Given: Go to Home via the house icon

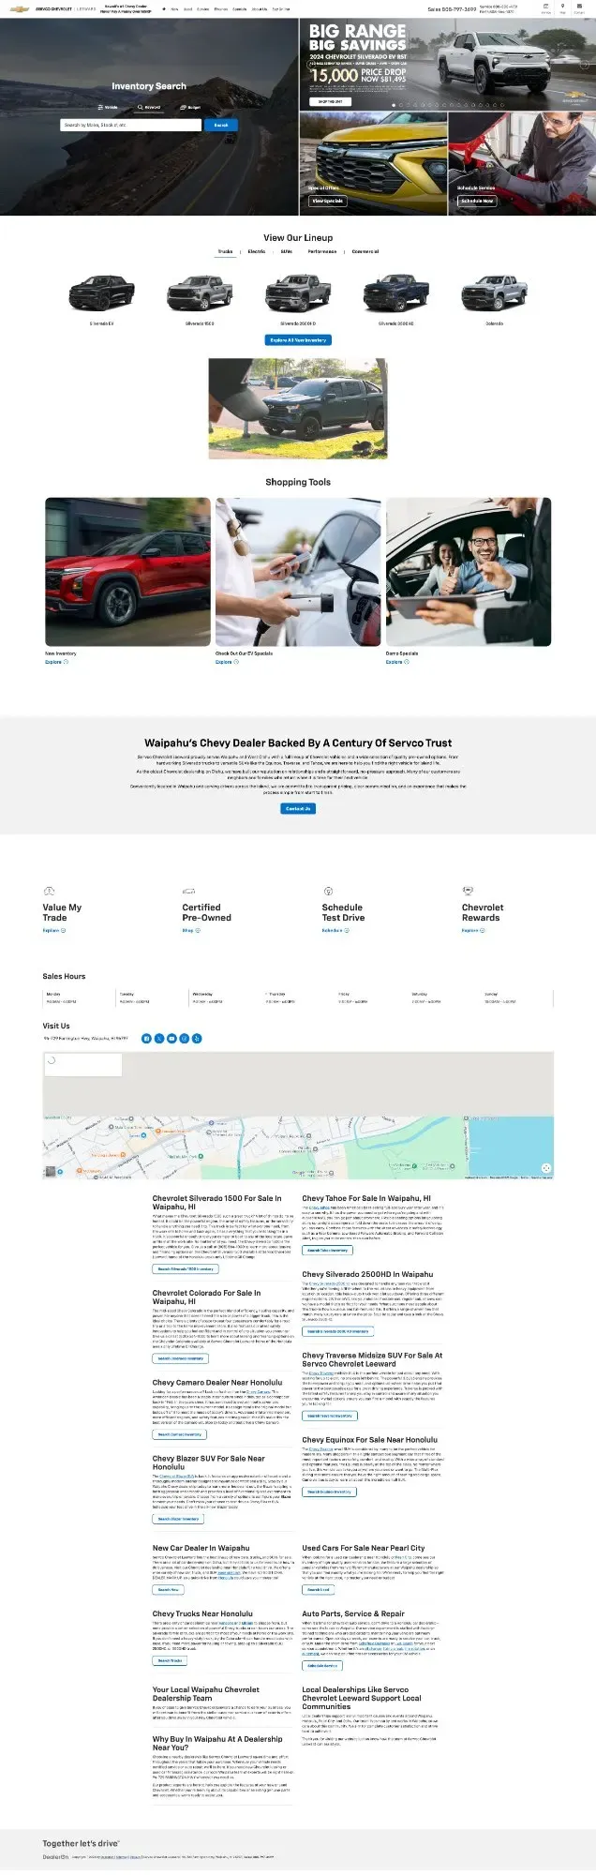Looking at the screenshot, I should [x=164, y=9].
